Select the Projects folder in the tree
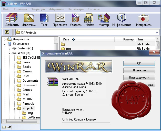161x131 pixels. click(x=28, y=108)
